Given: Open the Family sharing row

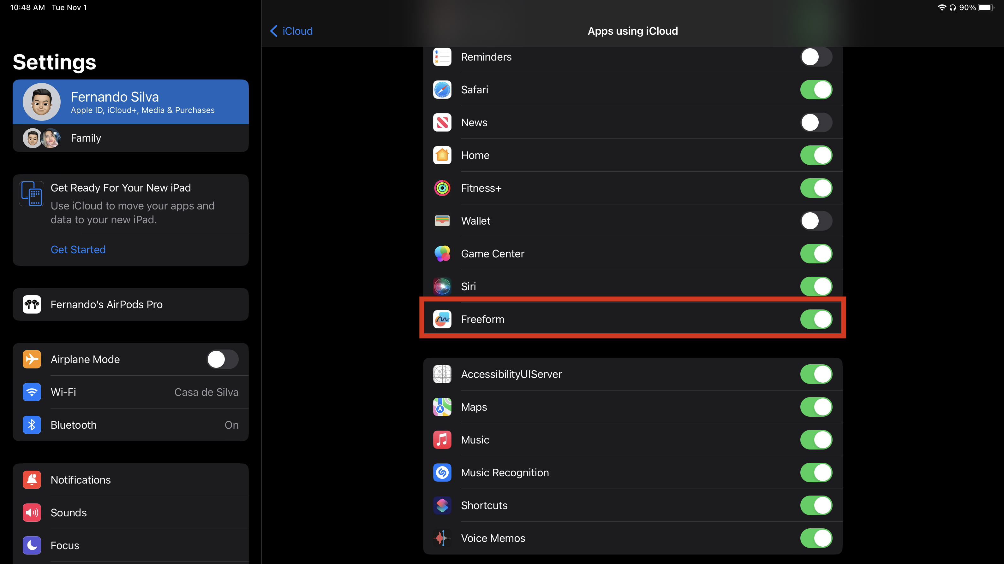Looking at the screenshot, I should point(131,138).
